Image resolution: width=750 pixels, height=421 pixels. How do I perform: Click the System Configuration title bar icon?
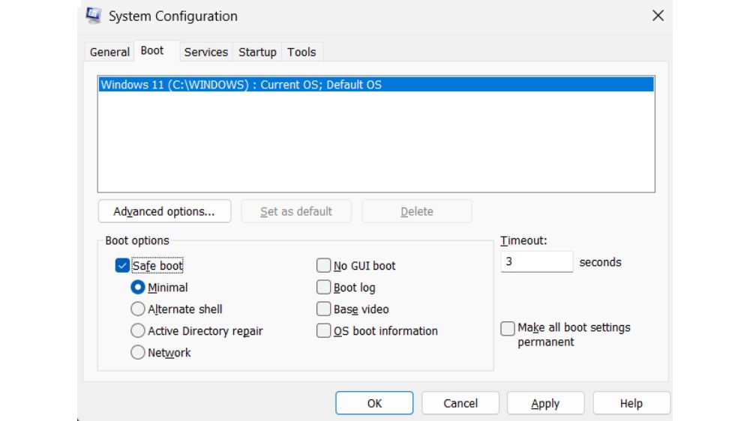[94, 16]
